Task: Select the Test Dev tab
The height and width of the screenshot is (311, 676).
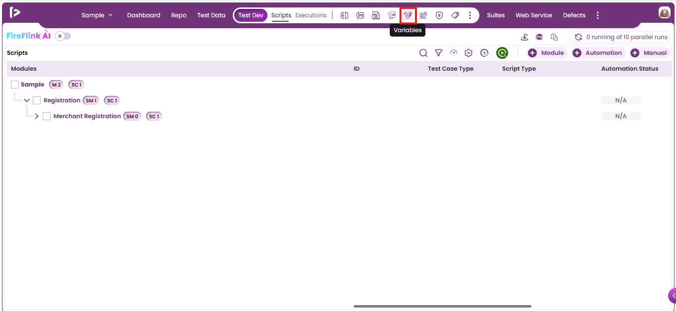Action: (251, 15)
